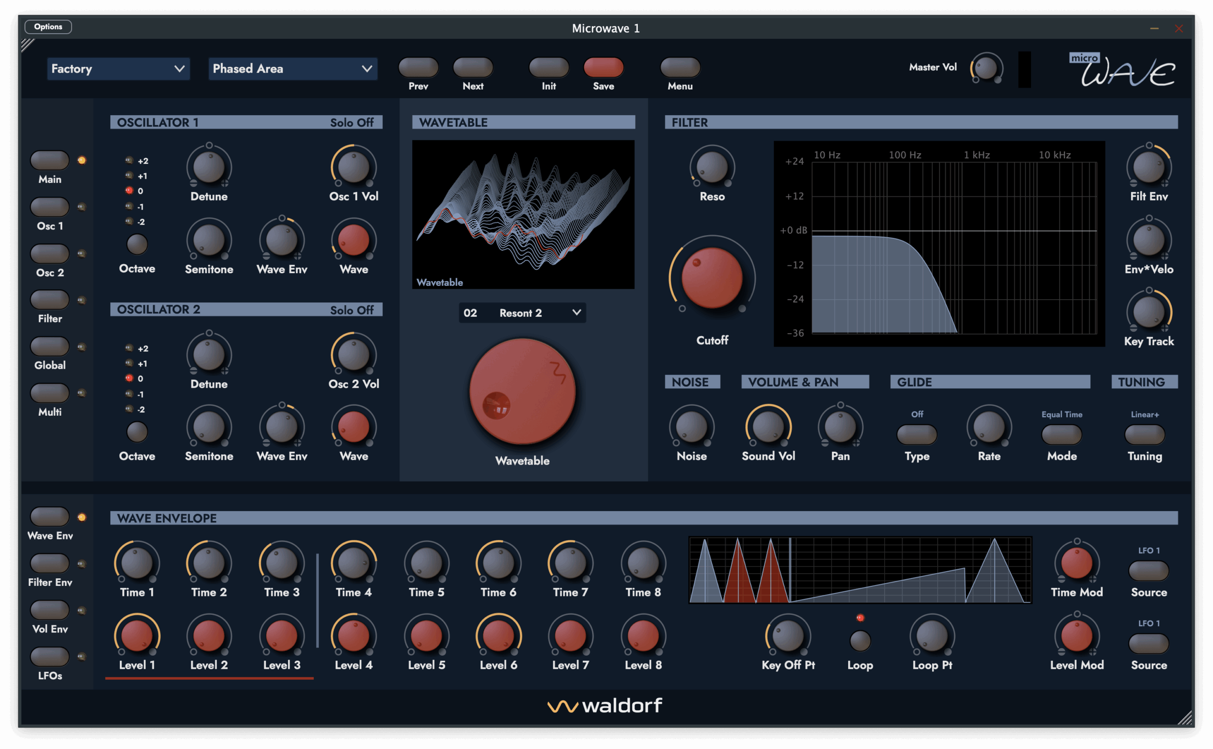Switch to the Filter page
1213x749 pixels.
click(49, 300)
